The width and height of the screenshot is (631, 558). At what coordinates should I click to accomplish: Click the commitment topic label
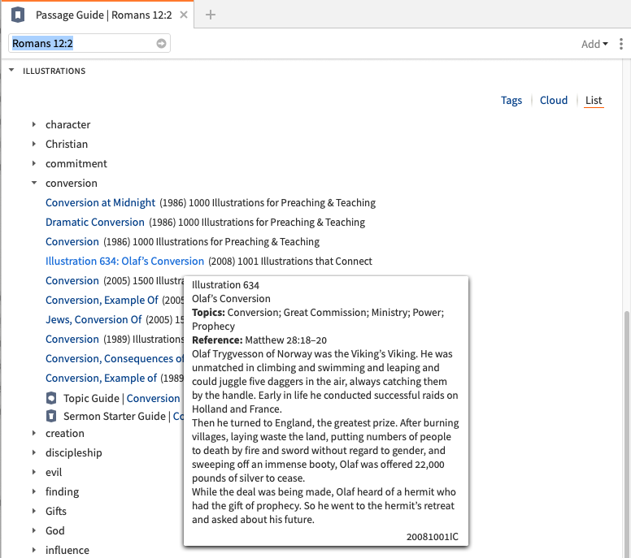click(76, 163)
